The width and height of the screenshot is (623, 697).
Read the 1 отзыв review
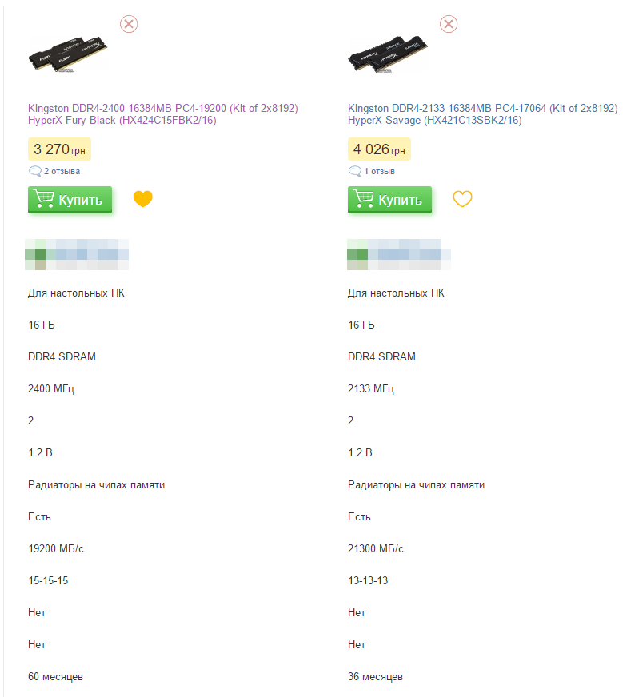point(379,171)
